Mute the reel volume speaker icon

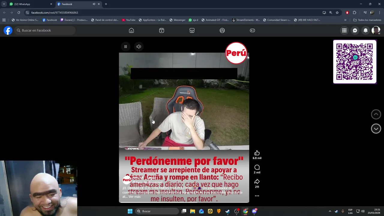click(139, 46)
